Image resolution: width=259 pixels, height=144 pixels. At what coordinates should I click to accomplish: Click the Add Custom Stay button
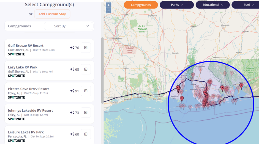pyautogui.click(x=52, y=14)
